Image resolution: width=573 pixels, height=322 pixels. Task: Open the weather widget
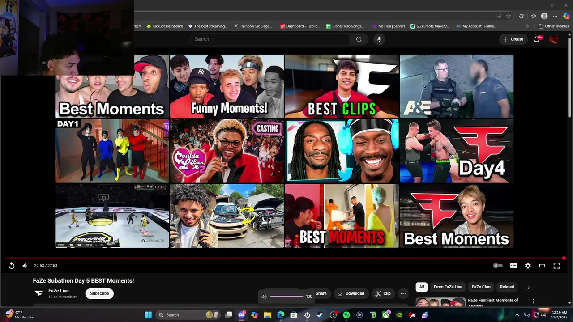click(19, 315)
